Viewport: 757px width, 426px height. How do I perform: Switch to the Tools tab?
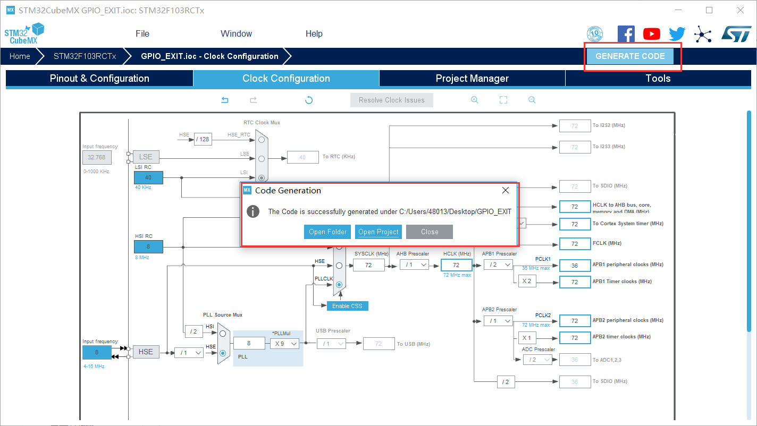pos(658,79)
